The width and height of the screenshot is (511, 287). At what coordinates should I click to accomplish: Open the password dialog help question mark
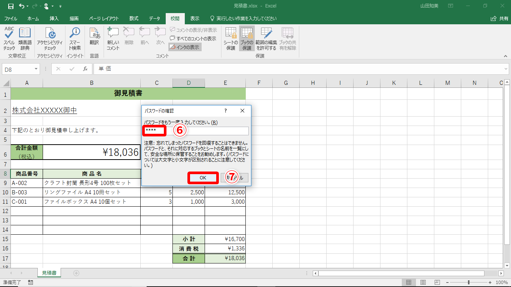click(x=226, y=111)
